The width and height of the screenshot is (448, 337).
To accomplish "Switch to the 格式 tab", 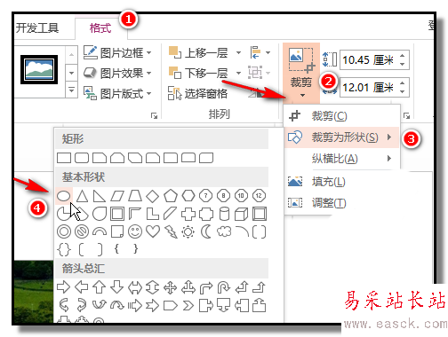I will pos(100,28).
